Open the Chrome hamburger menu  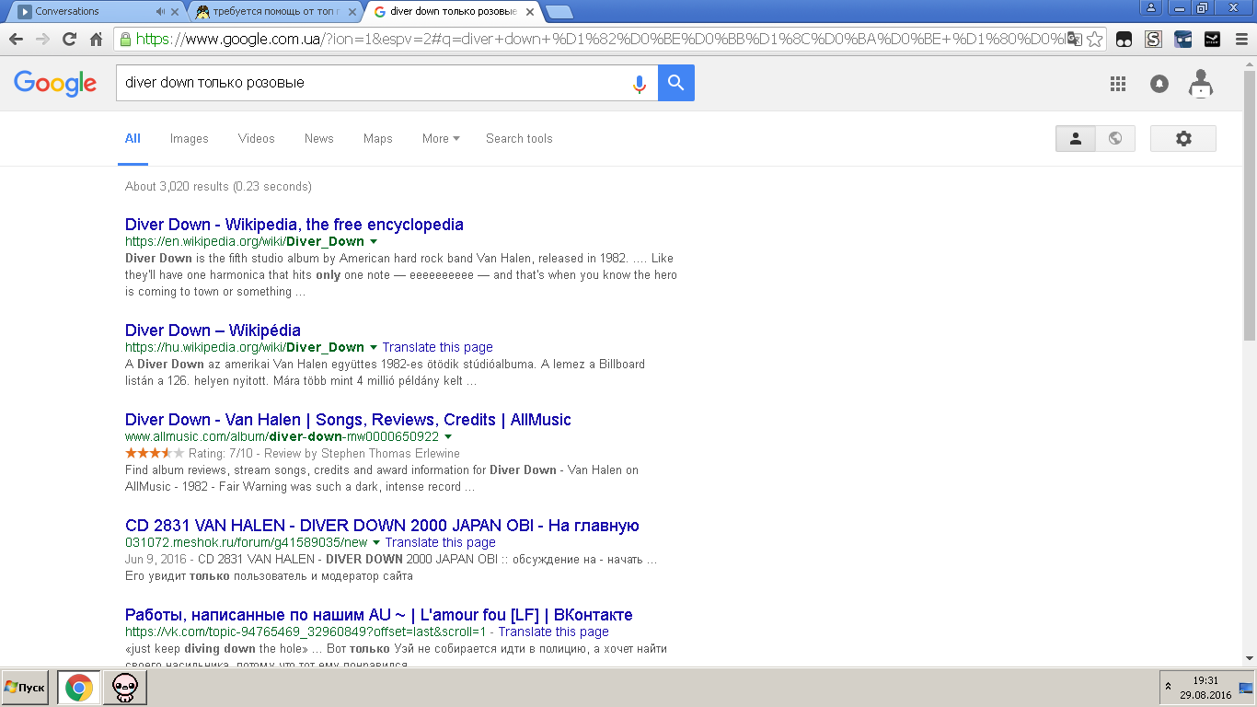pyautogui.click(x=1240, y=40)
